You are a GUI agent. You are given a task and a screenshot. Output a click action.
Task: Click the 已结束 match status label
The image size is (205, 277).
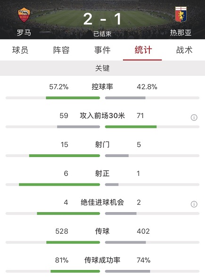click(102, 34)
